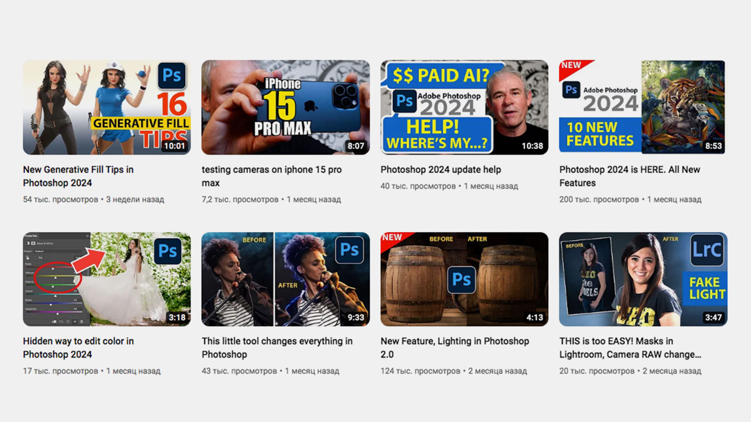The image size is (751, 422).
Task: Click title 'Photoshop 2024 update help'
Action: point(440,170)
